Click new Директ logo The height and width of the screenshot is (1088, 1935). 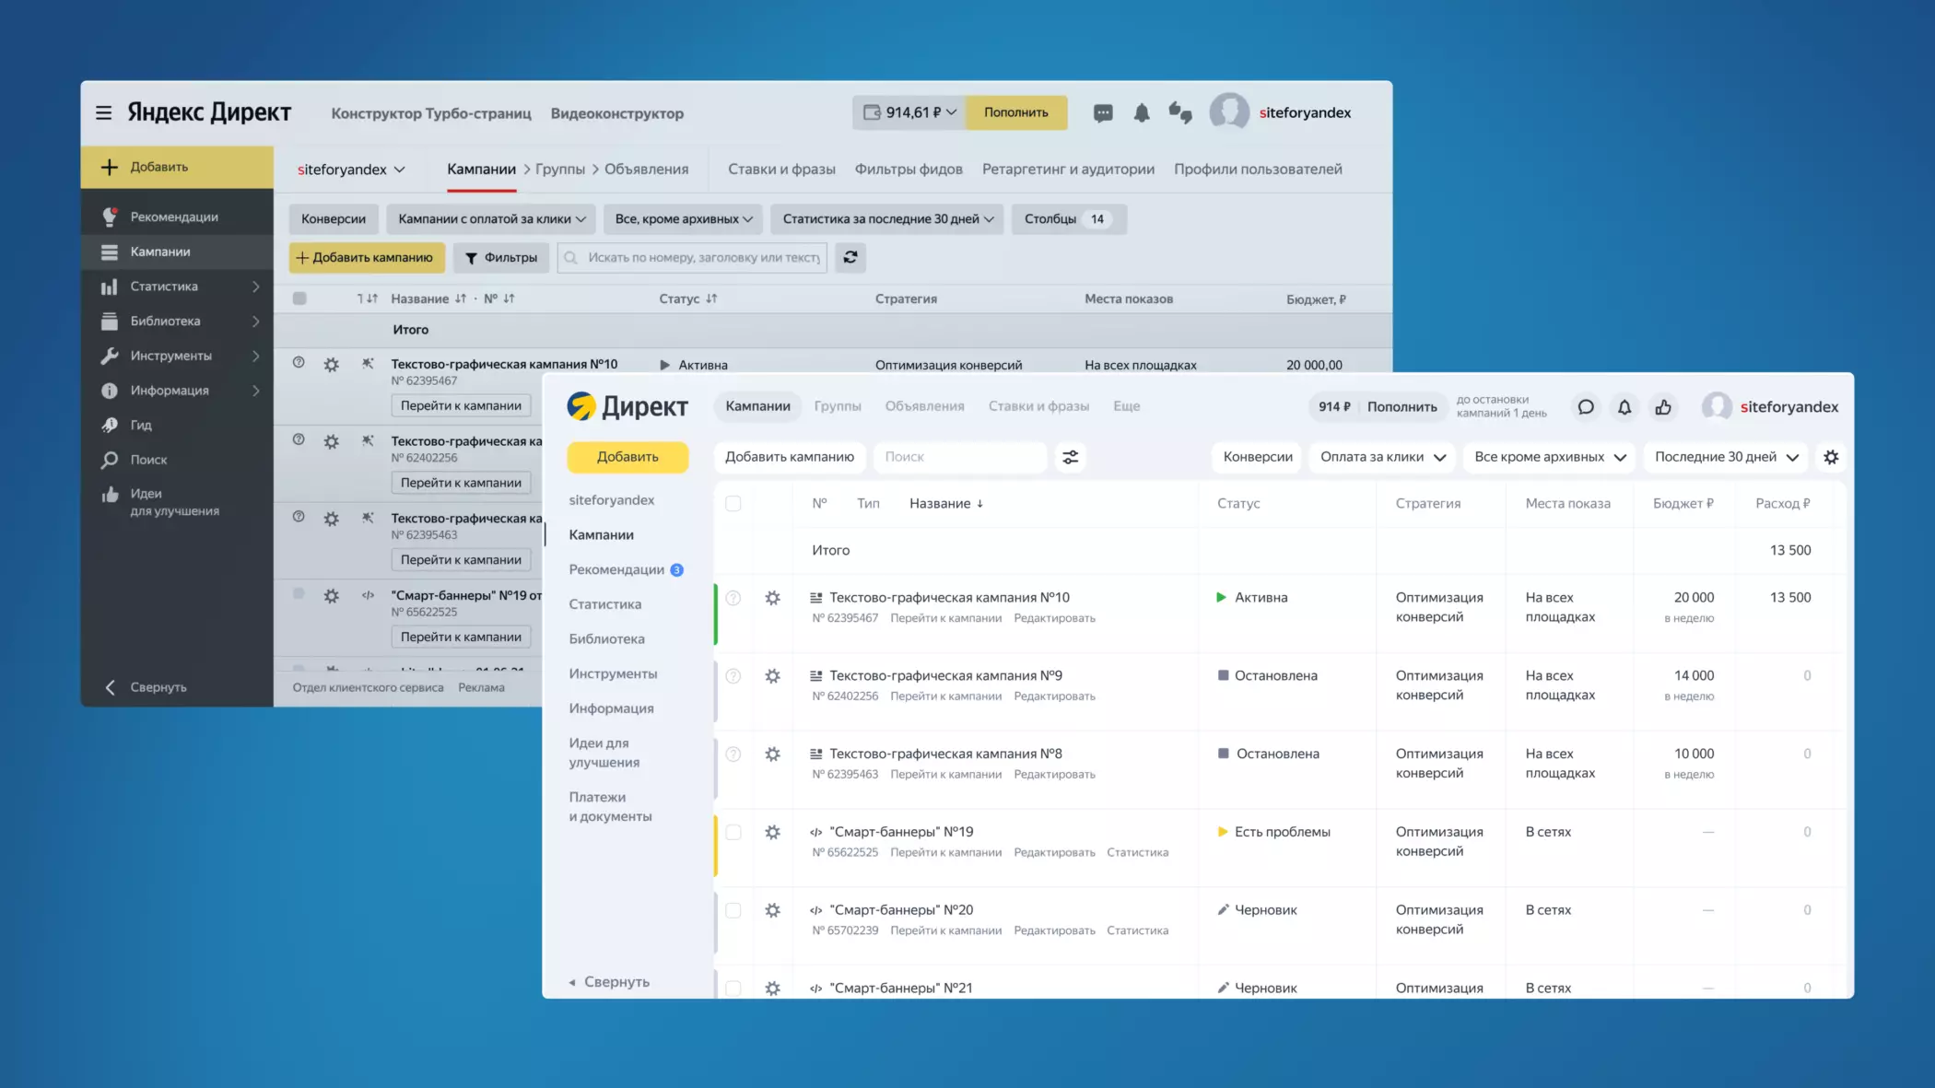pyautogui.click(x=627, y=406)
